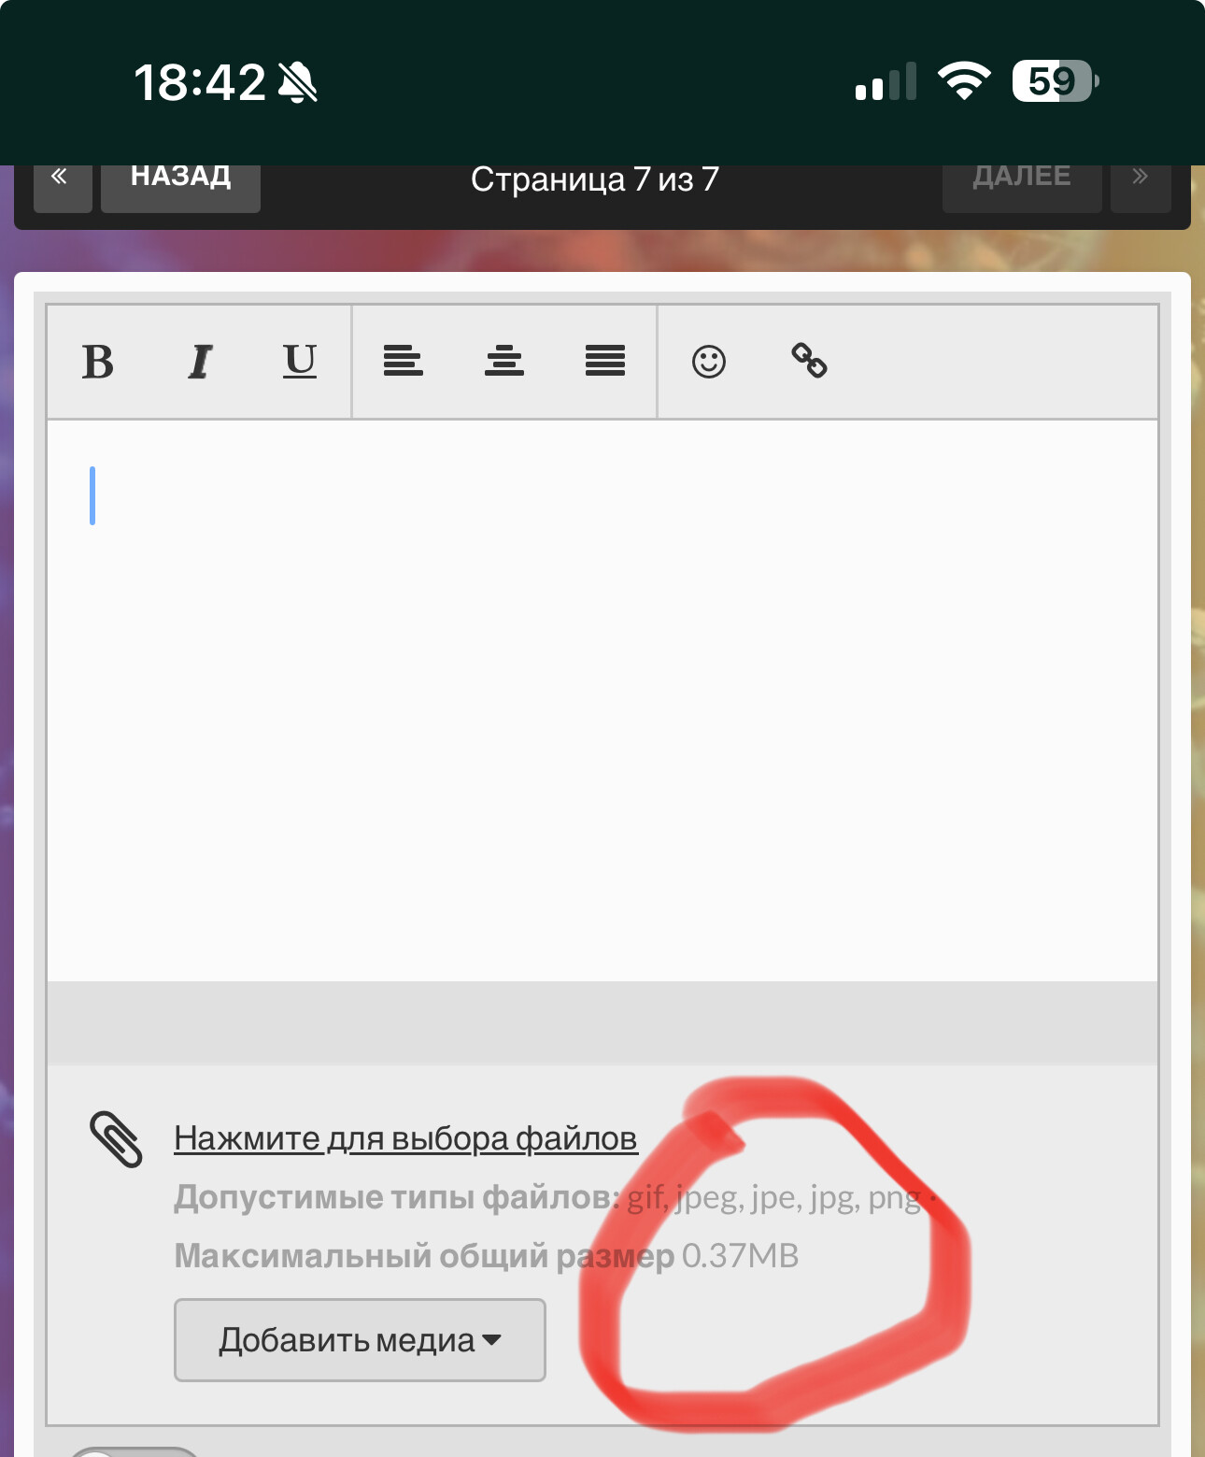The height and width of the screenshot is (1457, 1205).
Task: Insert a hyperlink using chain icon
Action: 809,361
